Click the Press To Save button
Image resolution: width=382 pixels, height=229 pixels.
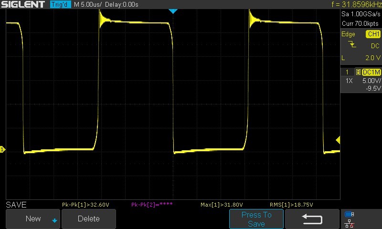256,219
